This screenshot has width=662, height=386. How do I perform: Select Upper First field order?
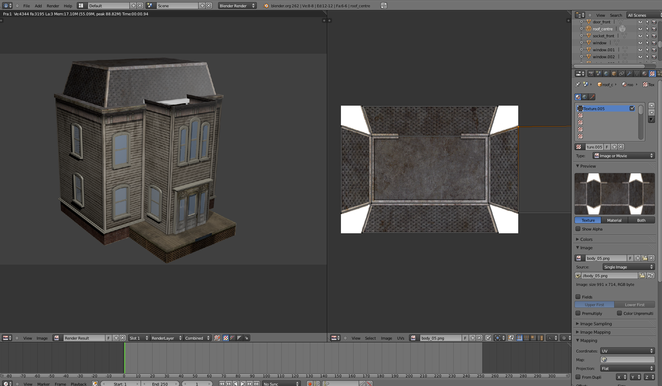tap(595, 304)
